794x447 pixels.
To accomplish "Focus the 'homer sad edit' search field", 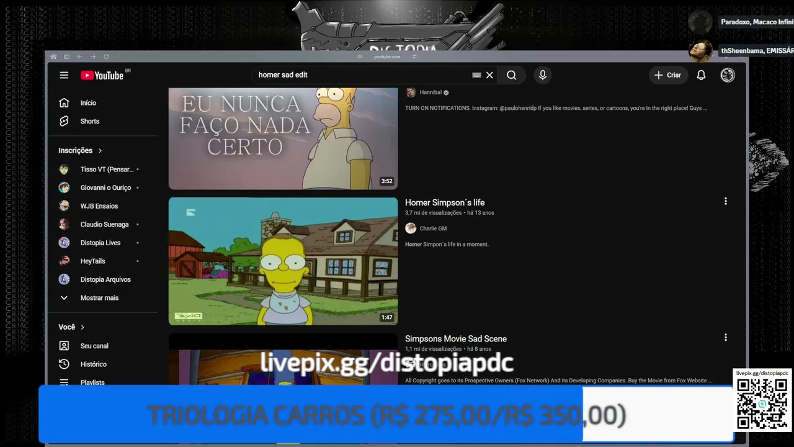I will pyautogui.click(x=364, y=75).
